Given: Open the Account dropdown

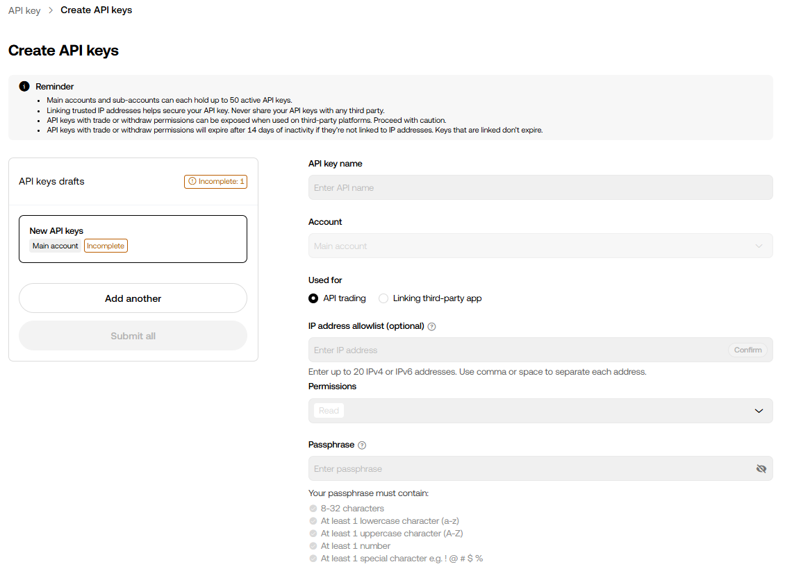Looking at the screenshot, I should pyautogui.click(x=540, y=246).
